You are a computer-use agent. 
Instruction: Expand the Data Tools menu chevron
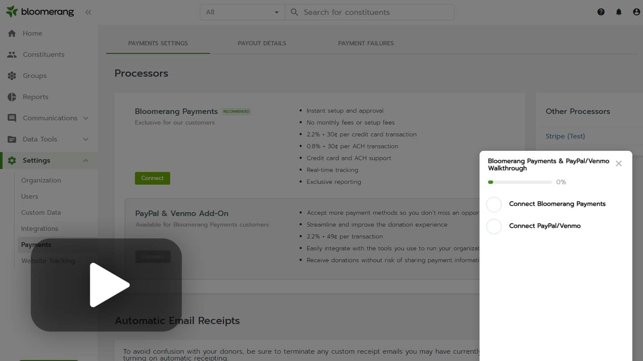pos(86,139)
